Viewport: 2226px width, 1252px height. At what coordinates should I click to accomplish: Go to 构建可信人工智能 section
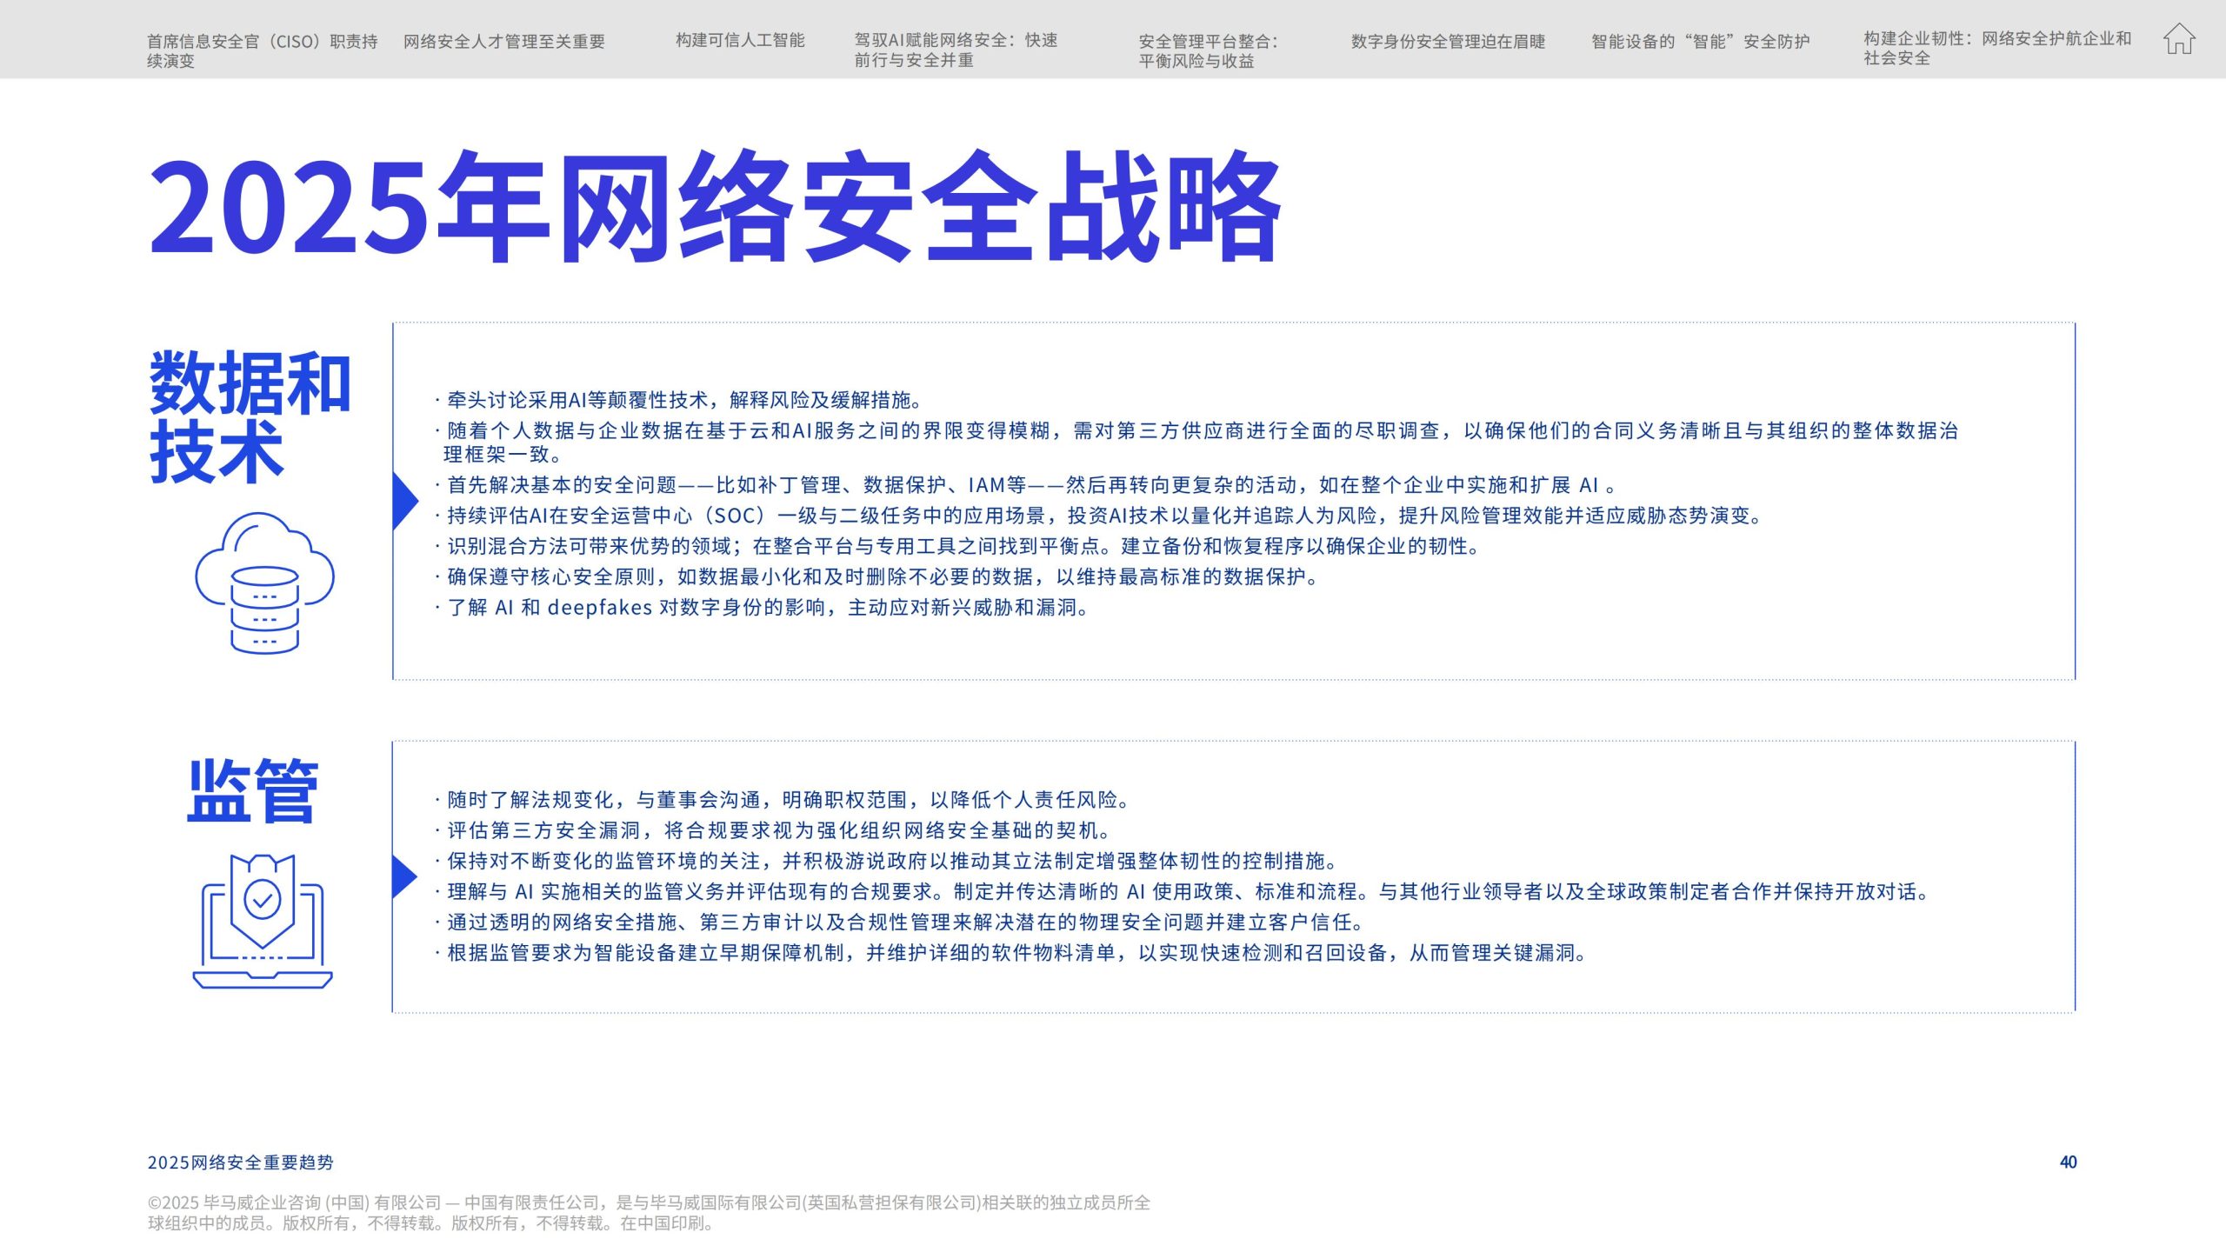point(740,40)
